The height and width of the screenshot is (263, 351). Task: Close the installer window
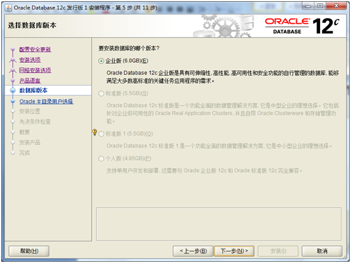tap(336, 6)
